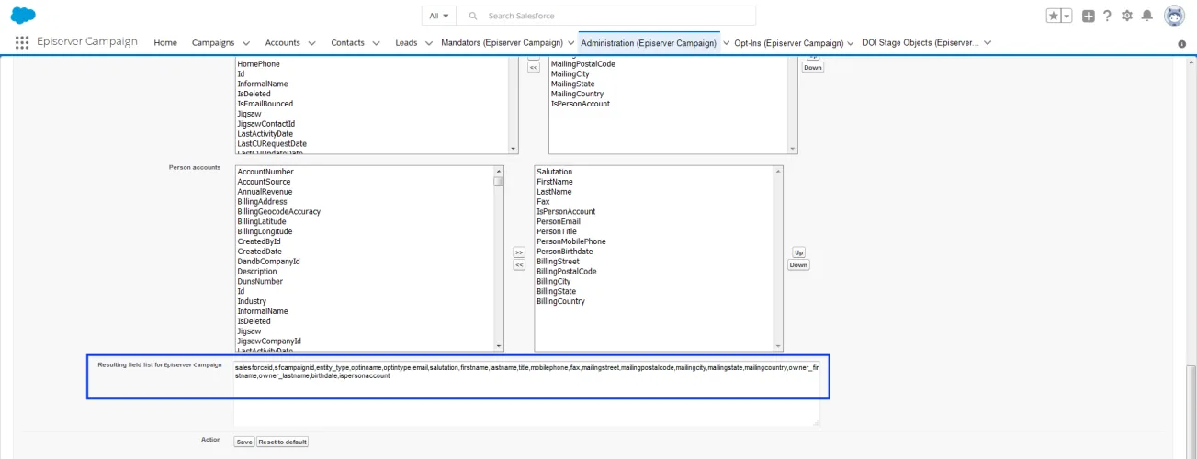This screenshot has height=459, width=1197.
Task: Select 'DunsNumber' in the list
Action: [260, 281]
